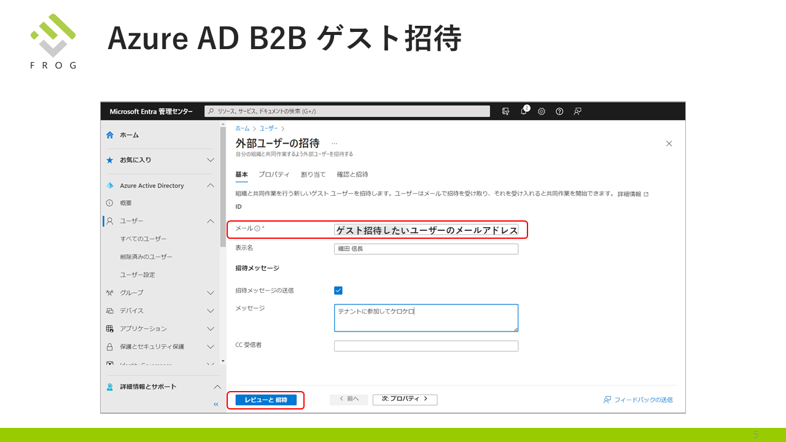786x442 pixels.
Task: Open すべてのユーザー in sidebar
Action: [143, 239]
